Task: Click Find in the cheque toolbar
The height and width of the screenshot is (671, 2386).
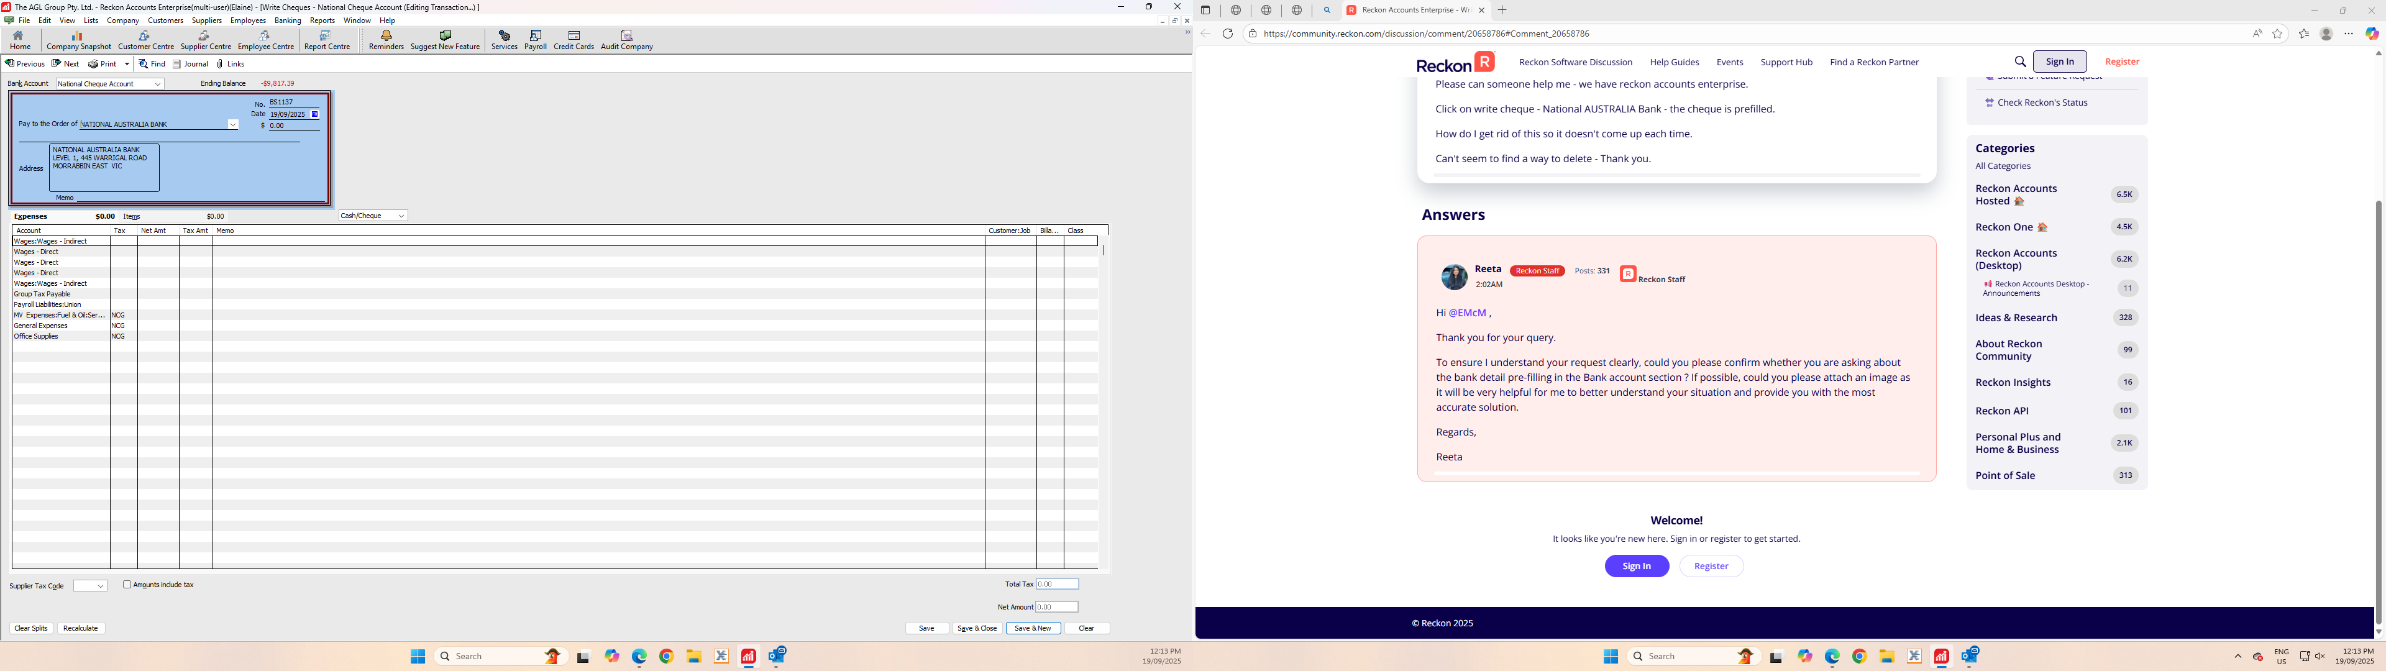Action: (152, 64)
